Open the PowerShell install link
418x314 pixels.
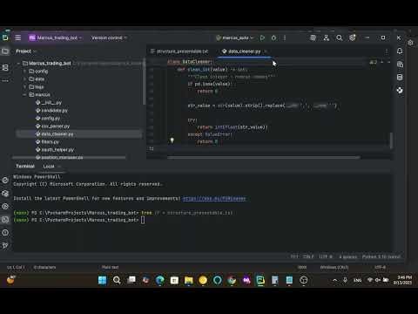coord(214,199)
